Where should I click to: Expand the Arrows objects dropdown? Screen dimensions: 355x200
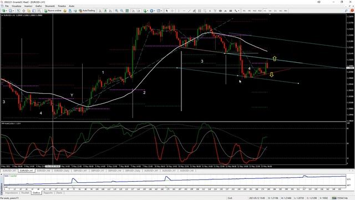pos(239,11)
